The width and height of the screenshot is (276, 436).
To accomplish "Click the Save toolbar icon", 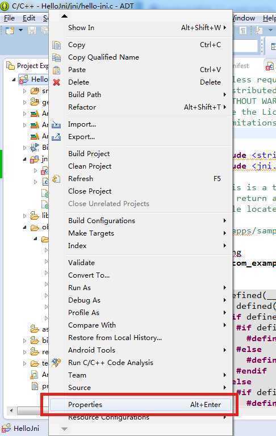I will point(32,30).
